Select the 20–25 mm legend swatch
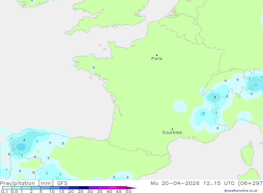 (74, 188)
